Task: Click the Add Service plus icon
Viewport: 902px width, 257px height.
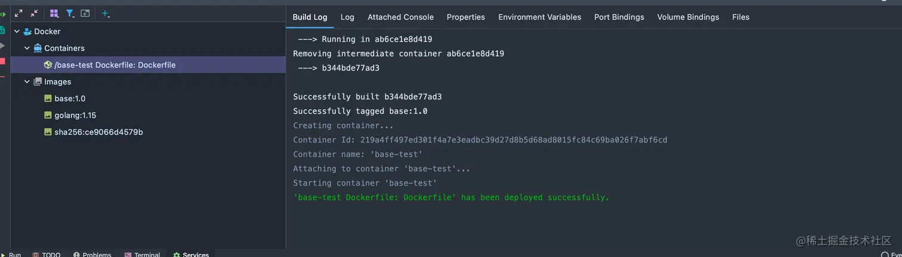Action: coord(106,13)
